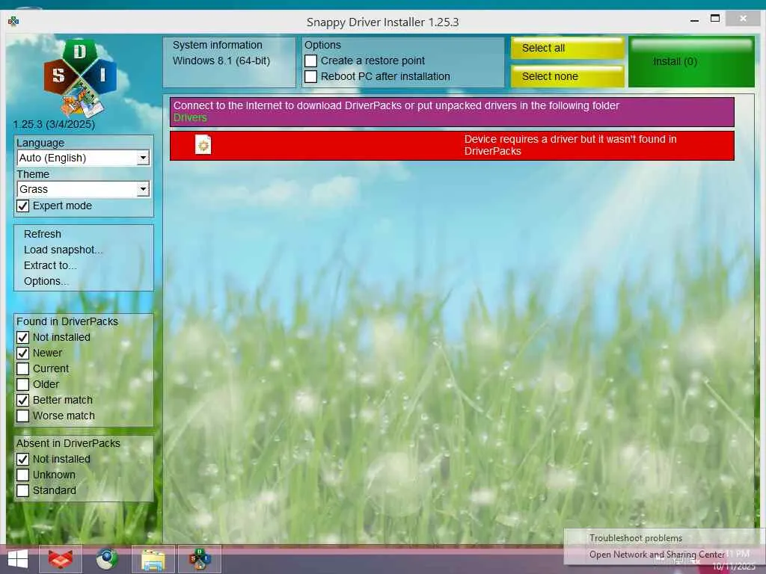Image resolution: width=766 pixels, height=574 pixels.
Task: Maximize the Snappy Driver Installer window
Action: point(714,19)
